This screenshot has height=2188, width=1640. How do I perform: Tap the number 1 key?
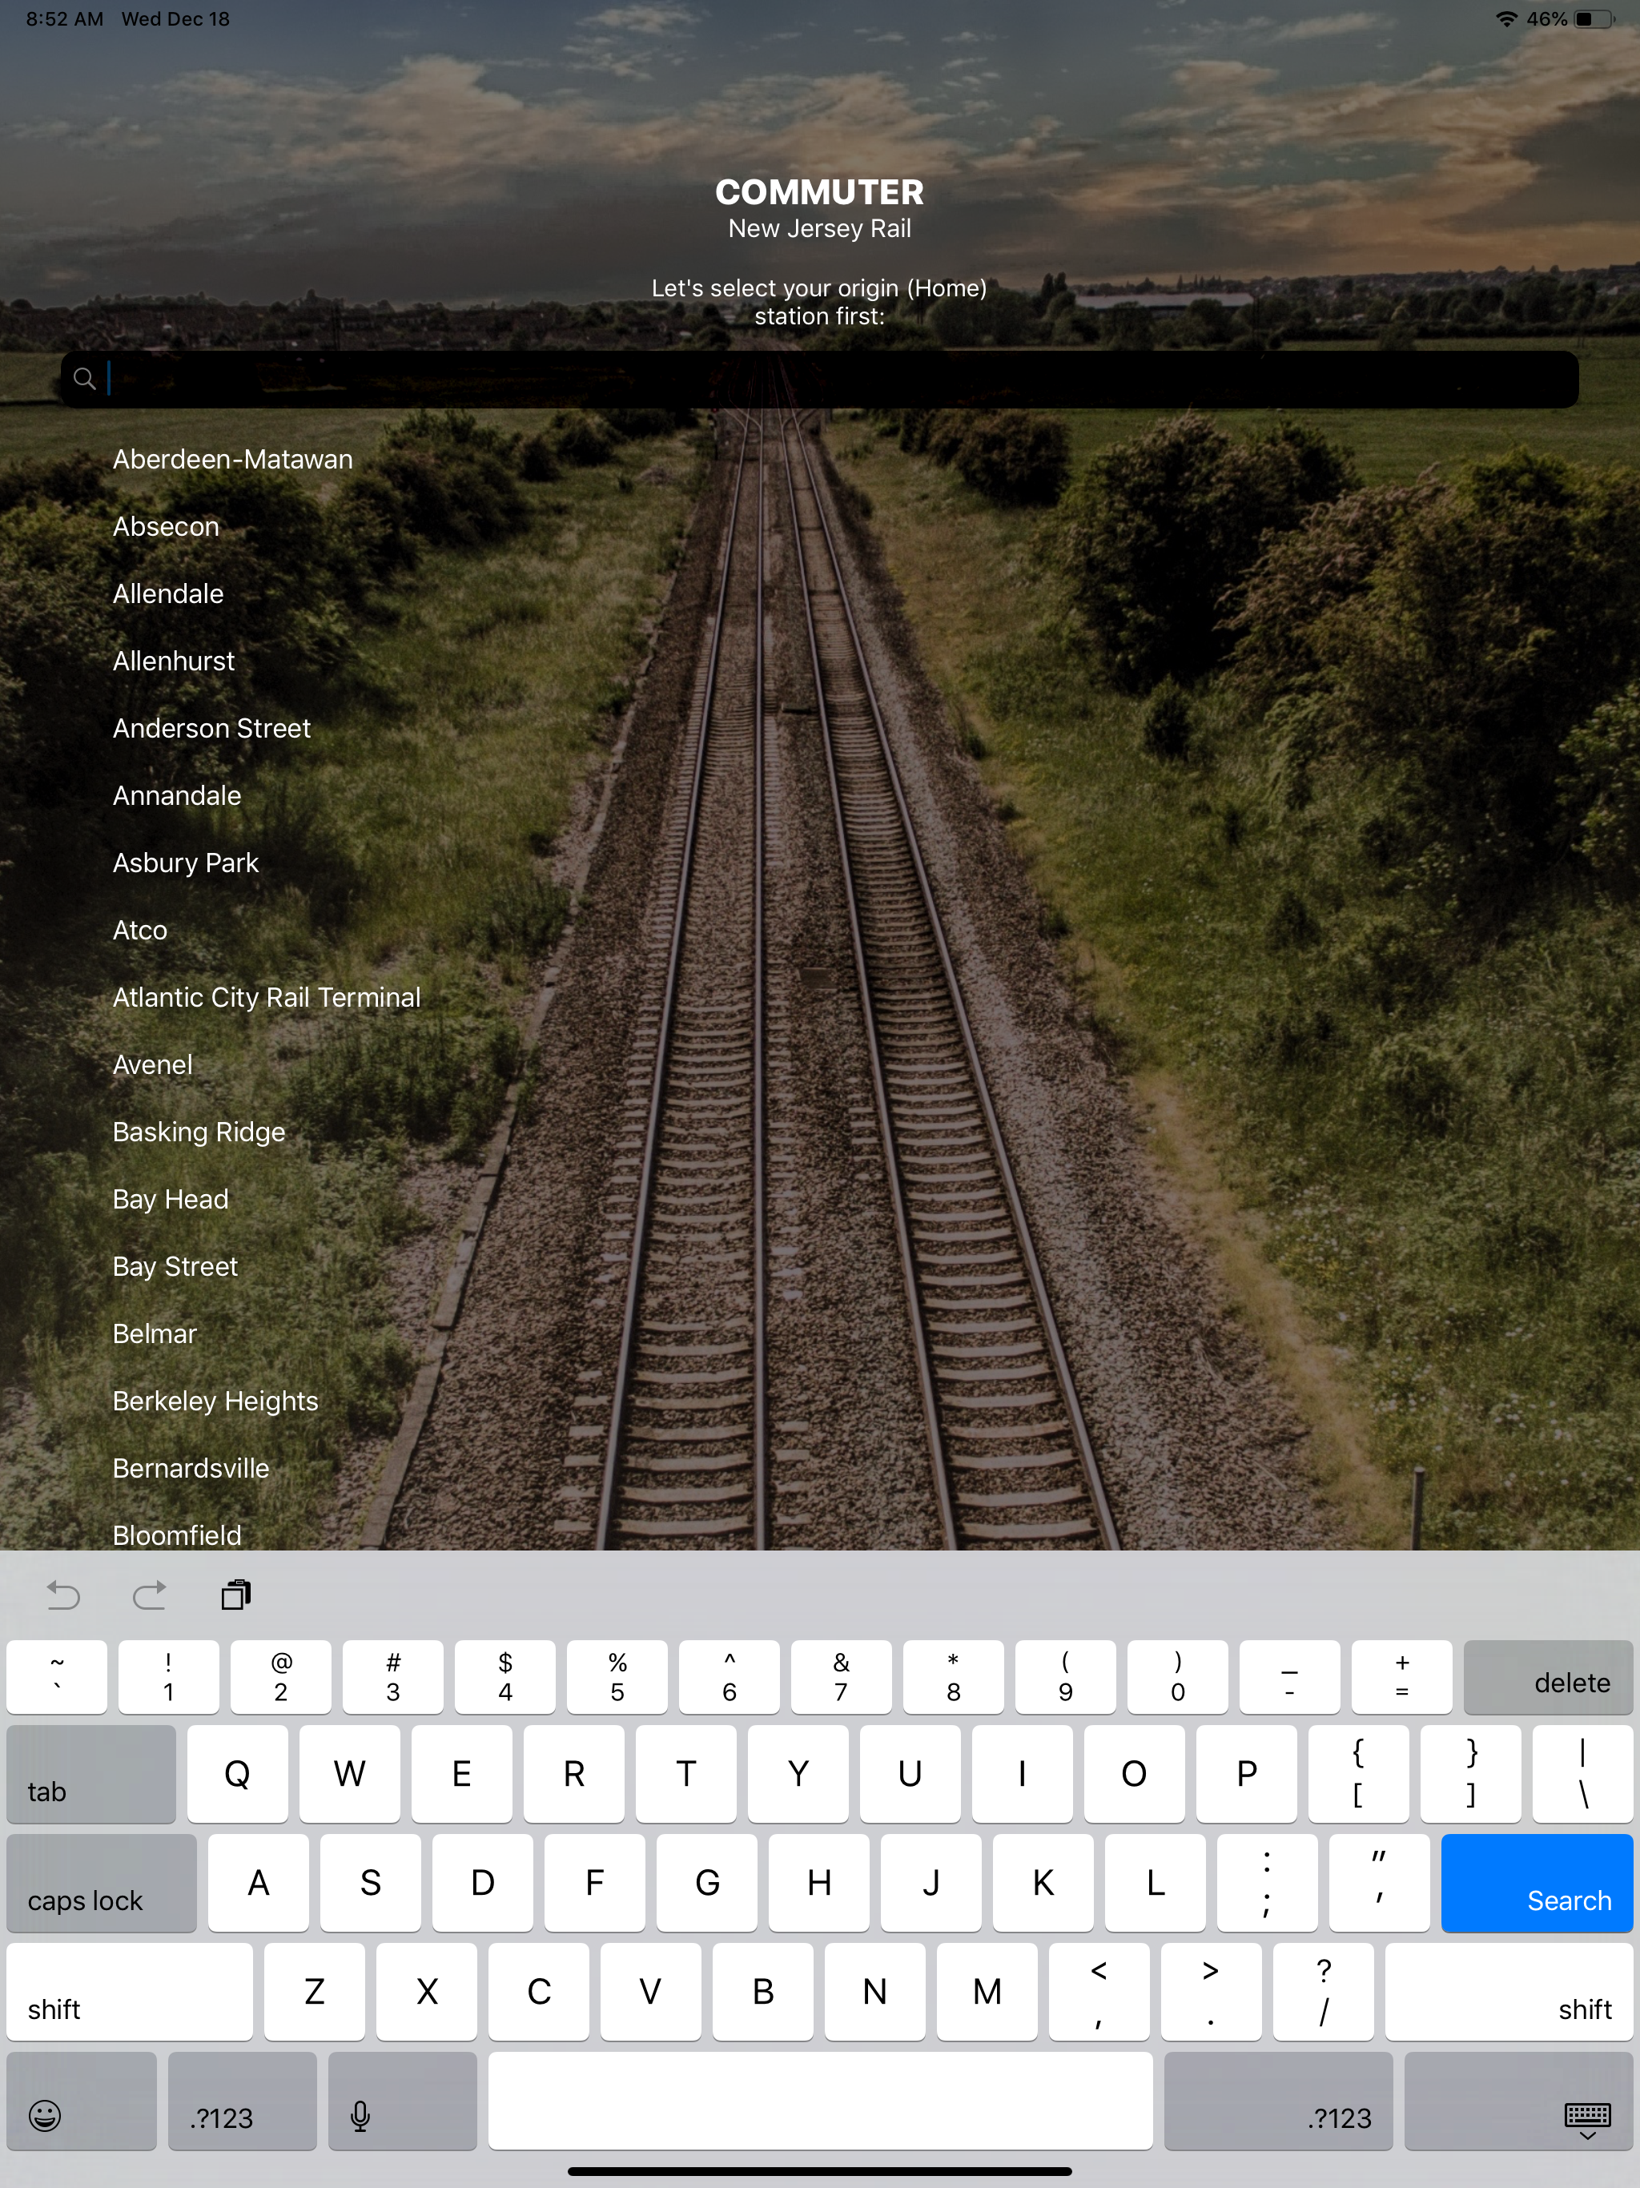[x=168, y=1678]
